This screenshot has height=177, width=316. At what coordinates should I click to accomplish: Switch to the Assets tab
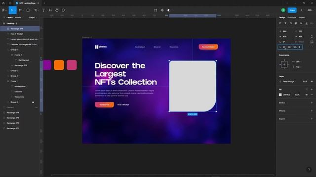18,18
